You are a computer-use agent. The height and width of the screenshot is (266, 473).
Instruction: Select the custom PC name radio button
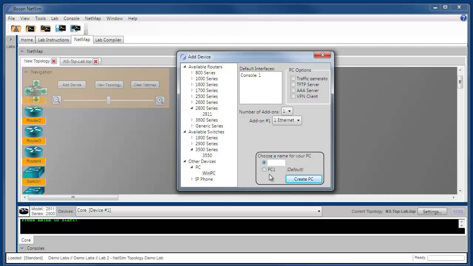tap(264, 163)
